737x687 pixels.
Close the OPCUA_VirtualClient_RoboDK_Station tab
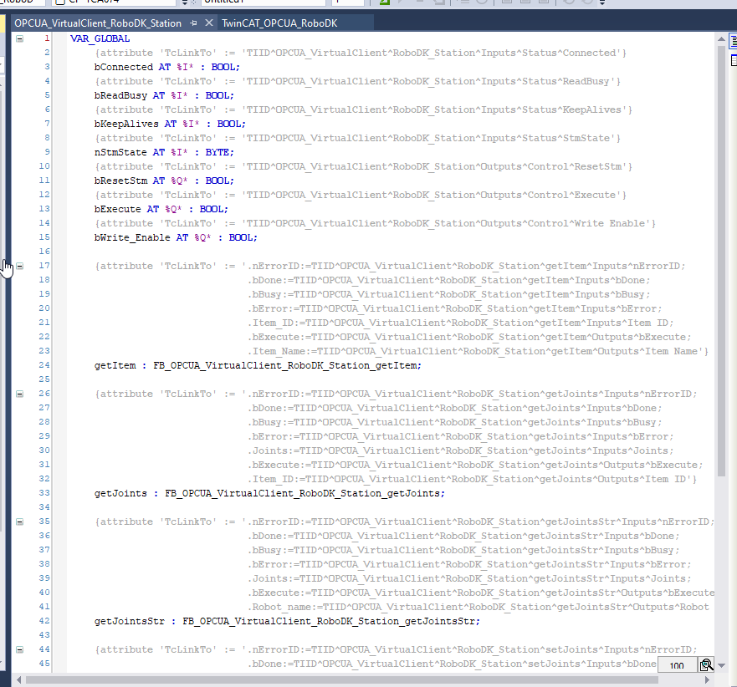[209, 23]
